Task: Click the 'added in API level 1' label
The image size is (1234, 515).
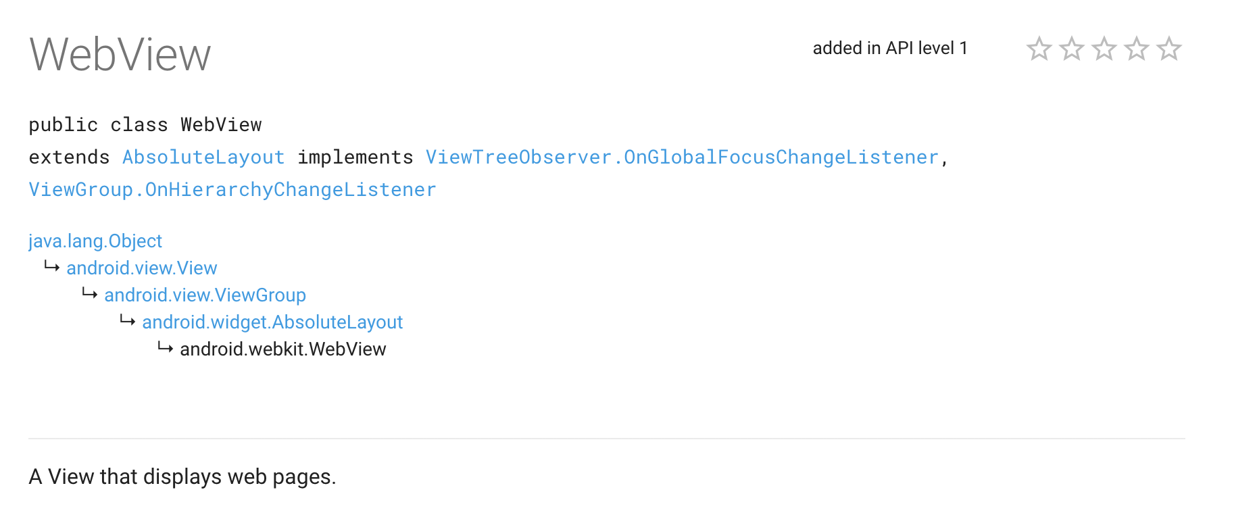Action: tap(890, 48)
